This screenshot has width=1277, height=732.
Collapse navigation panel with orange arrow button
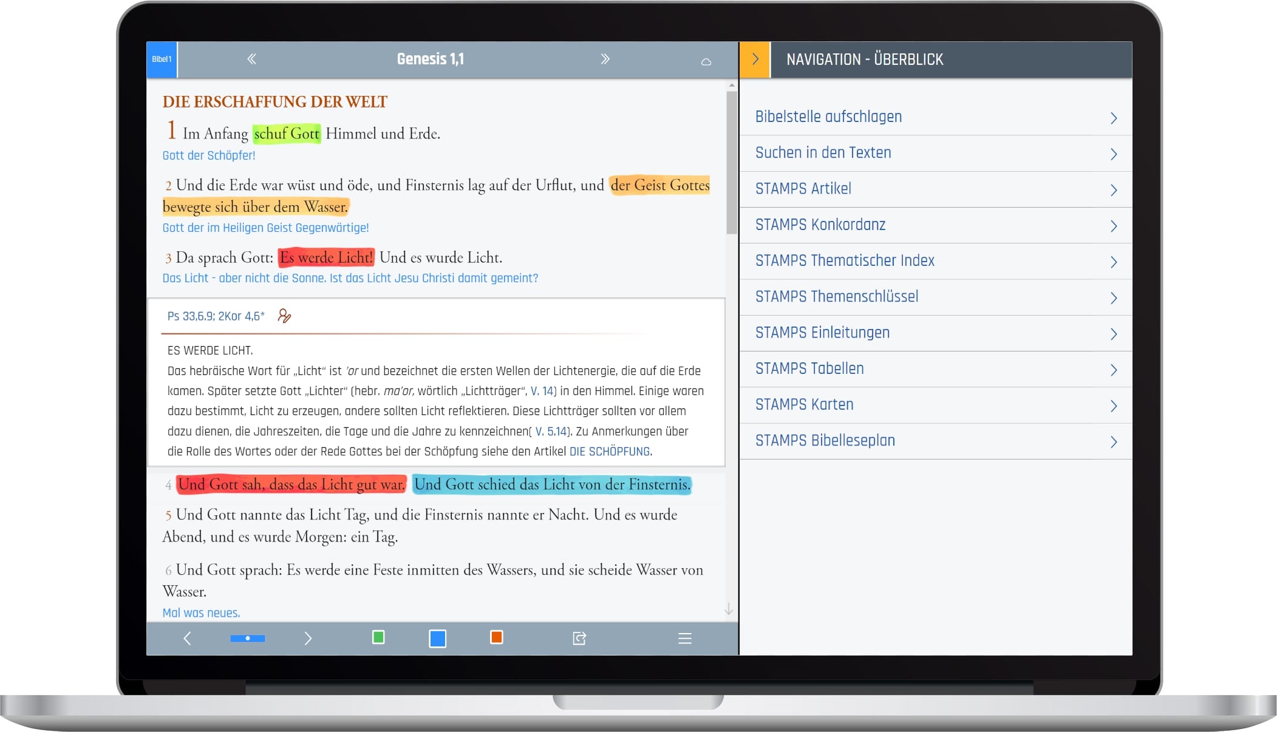pos(755,59)
